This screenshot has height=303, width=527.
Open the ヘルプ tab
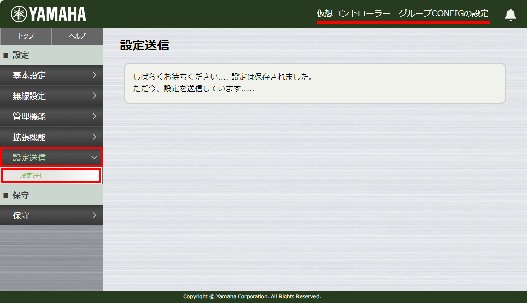(76, 36)
